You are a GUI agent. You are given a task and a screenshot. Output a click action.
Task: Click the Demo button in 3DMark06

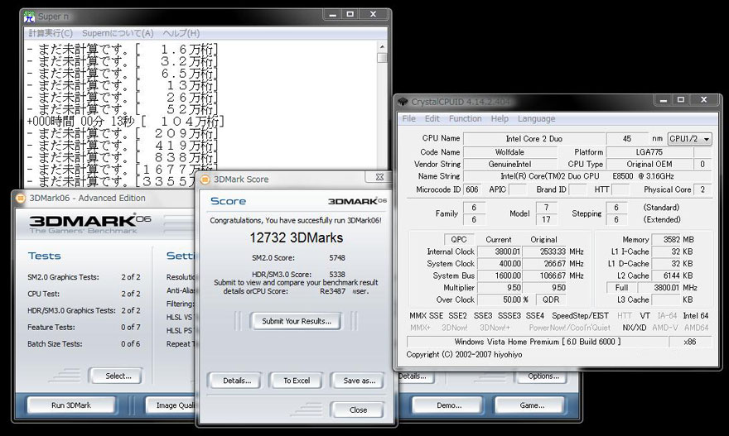tap(449, 405)
